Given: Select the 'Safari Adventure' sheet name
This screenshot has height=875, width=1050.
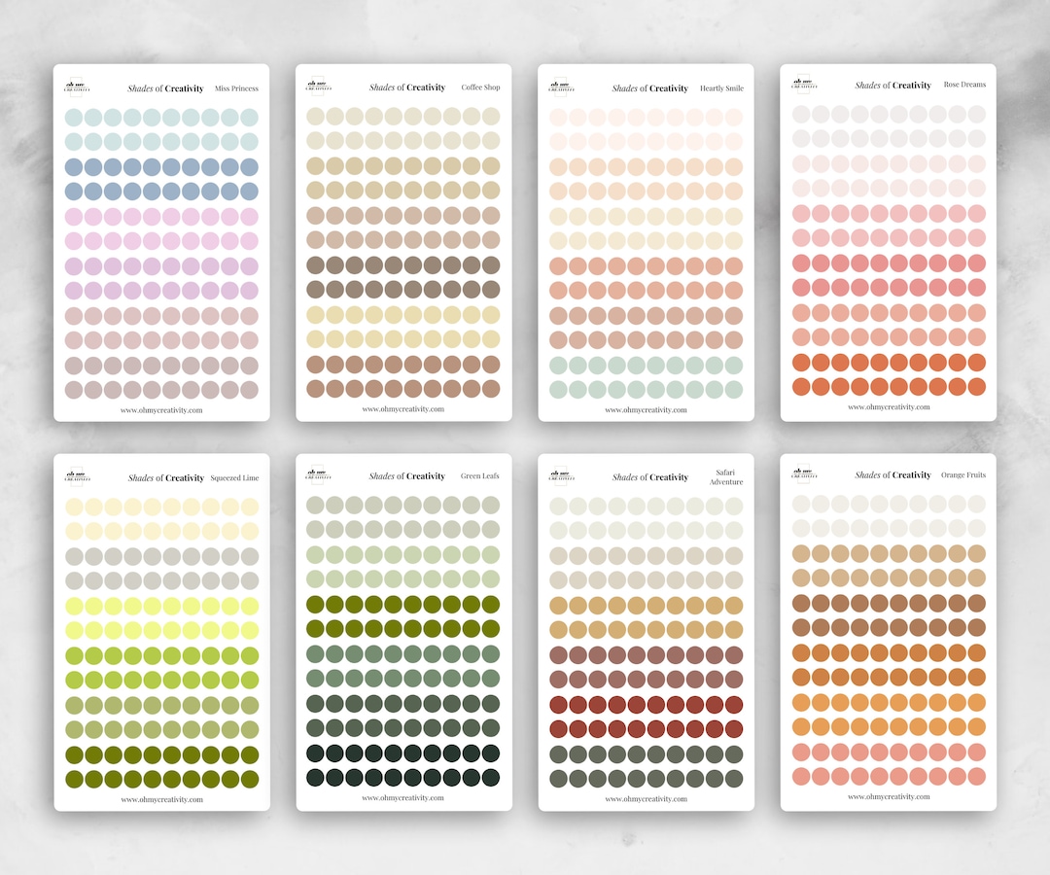Looking at the screenshot, I should [x=726, y=476].
